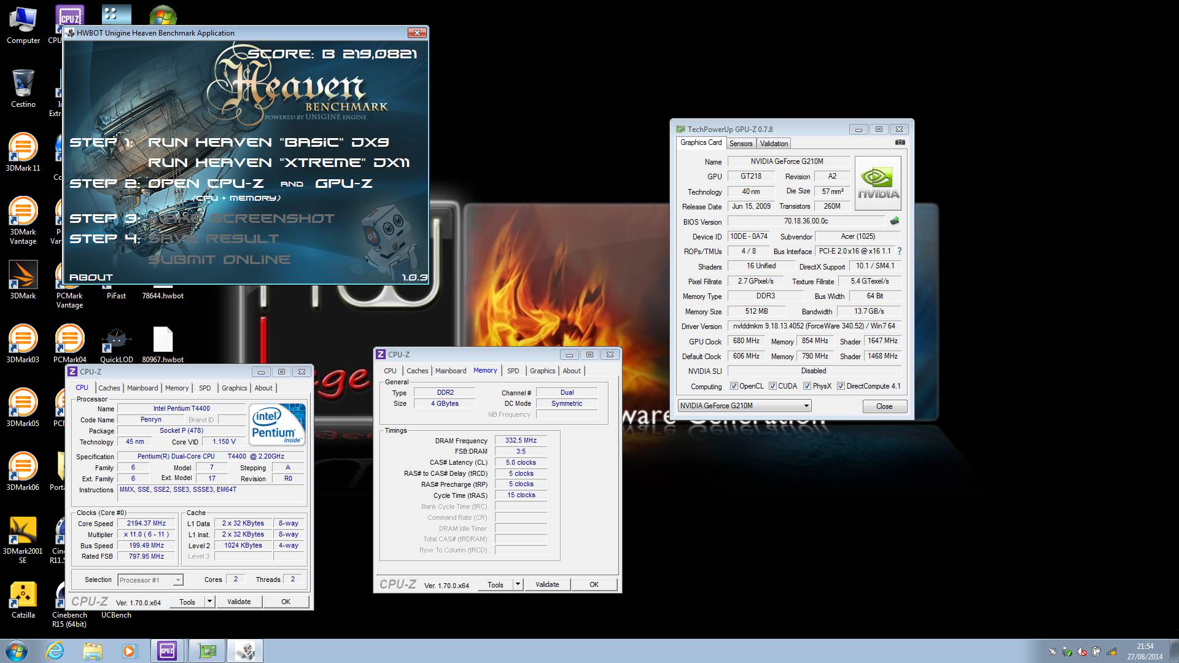Switch to CPU-Z taskbar button
This screenshot has height=663, width=1179.
(x=167, y=651)
